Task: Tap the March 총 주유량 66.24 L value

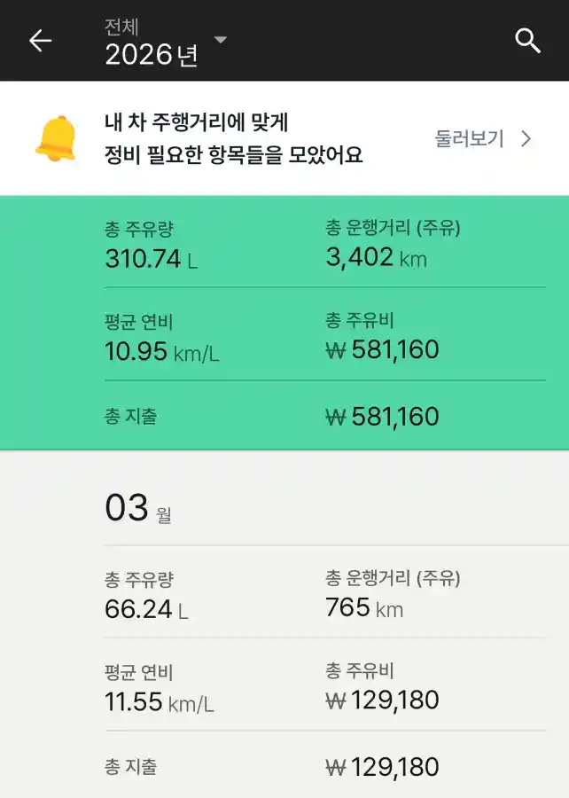Action: click(x=137, y=610)
